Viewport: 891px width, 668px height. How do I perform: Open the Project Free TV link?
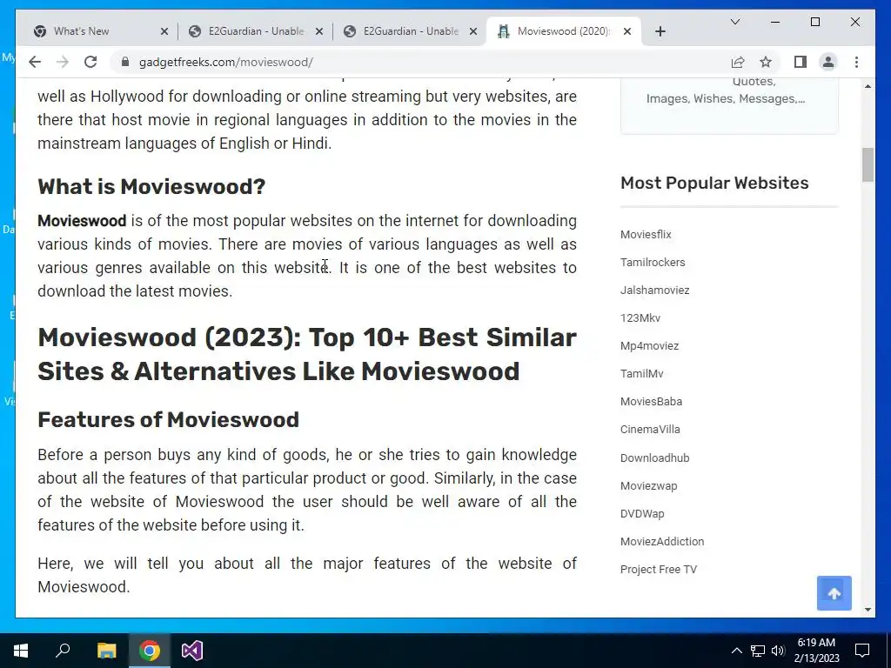pos(658,569)
